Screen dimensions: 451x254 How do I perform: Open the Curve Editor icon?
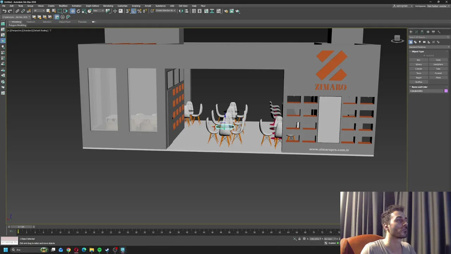coord(206,11)
